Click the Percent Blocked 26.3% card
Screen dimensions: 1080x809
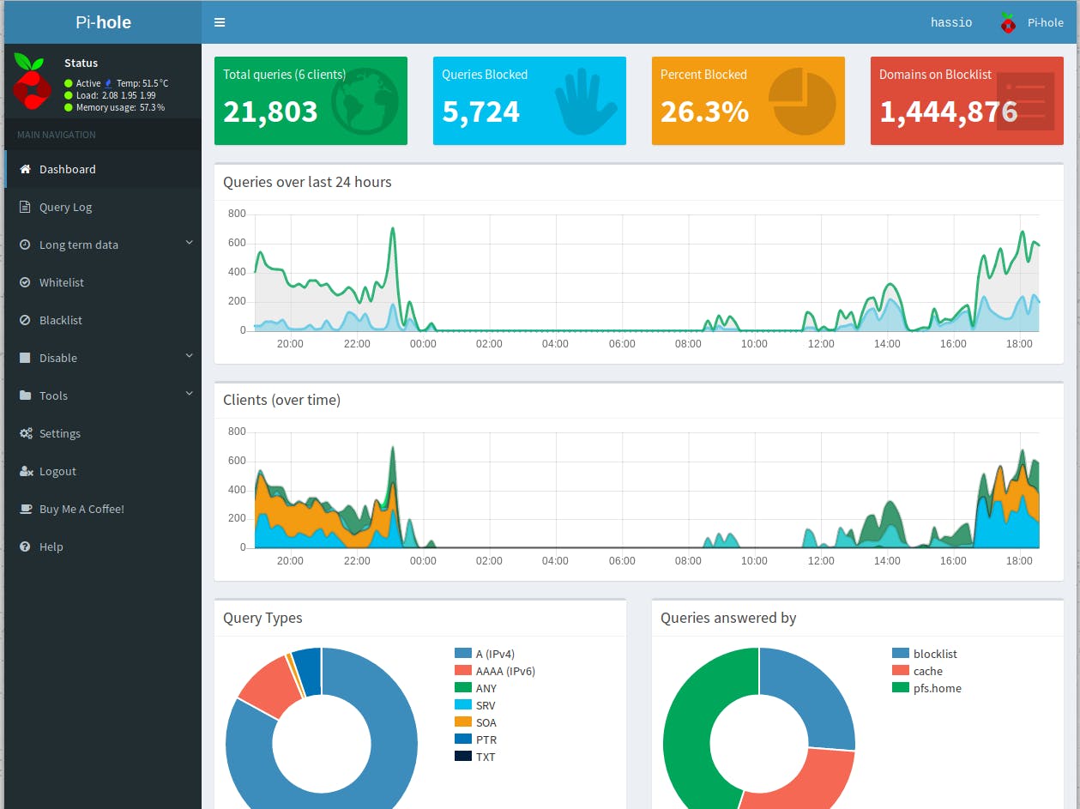(x=748, y=101)
